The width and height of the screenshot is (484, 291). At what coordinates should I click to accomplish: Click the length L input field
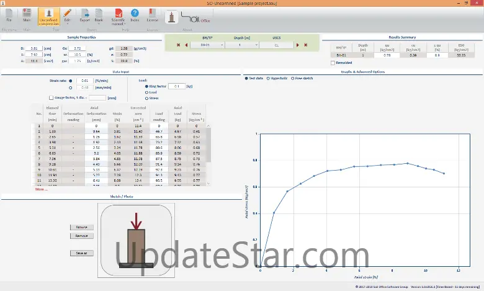click(34, 55)
